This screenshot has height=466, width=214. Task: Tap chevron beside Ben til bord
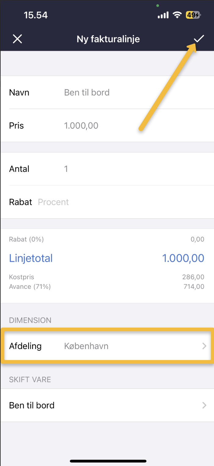[204, 405]
